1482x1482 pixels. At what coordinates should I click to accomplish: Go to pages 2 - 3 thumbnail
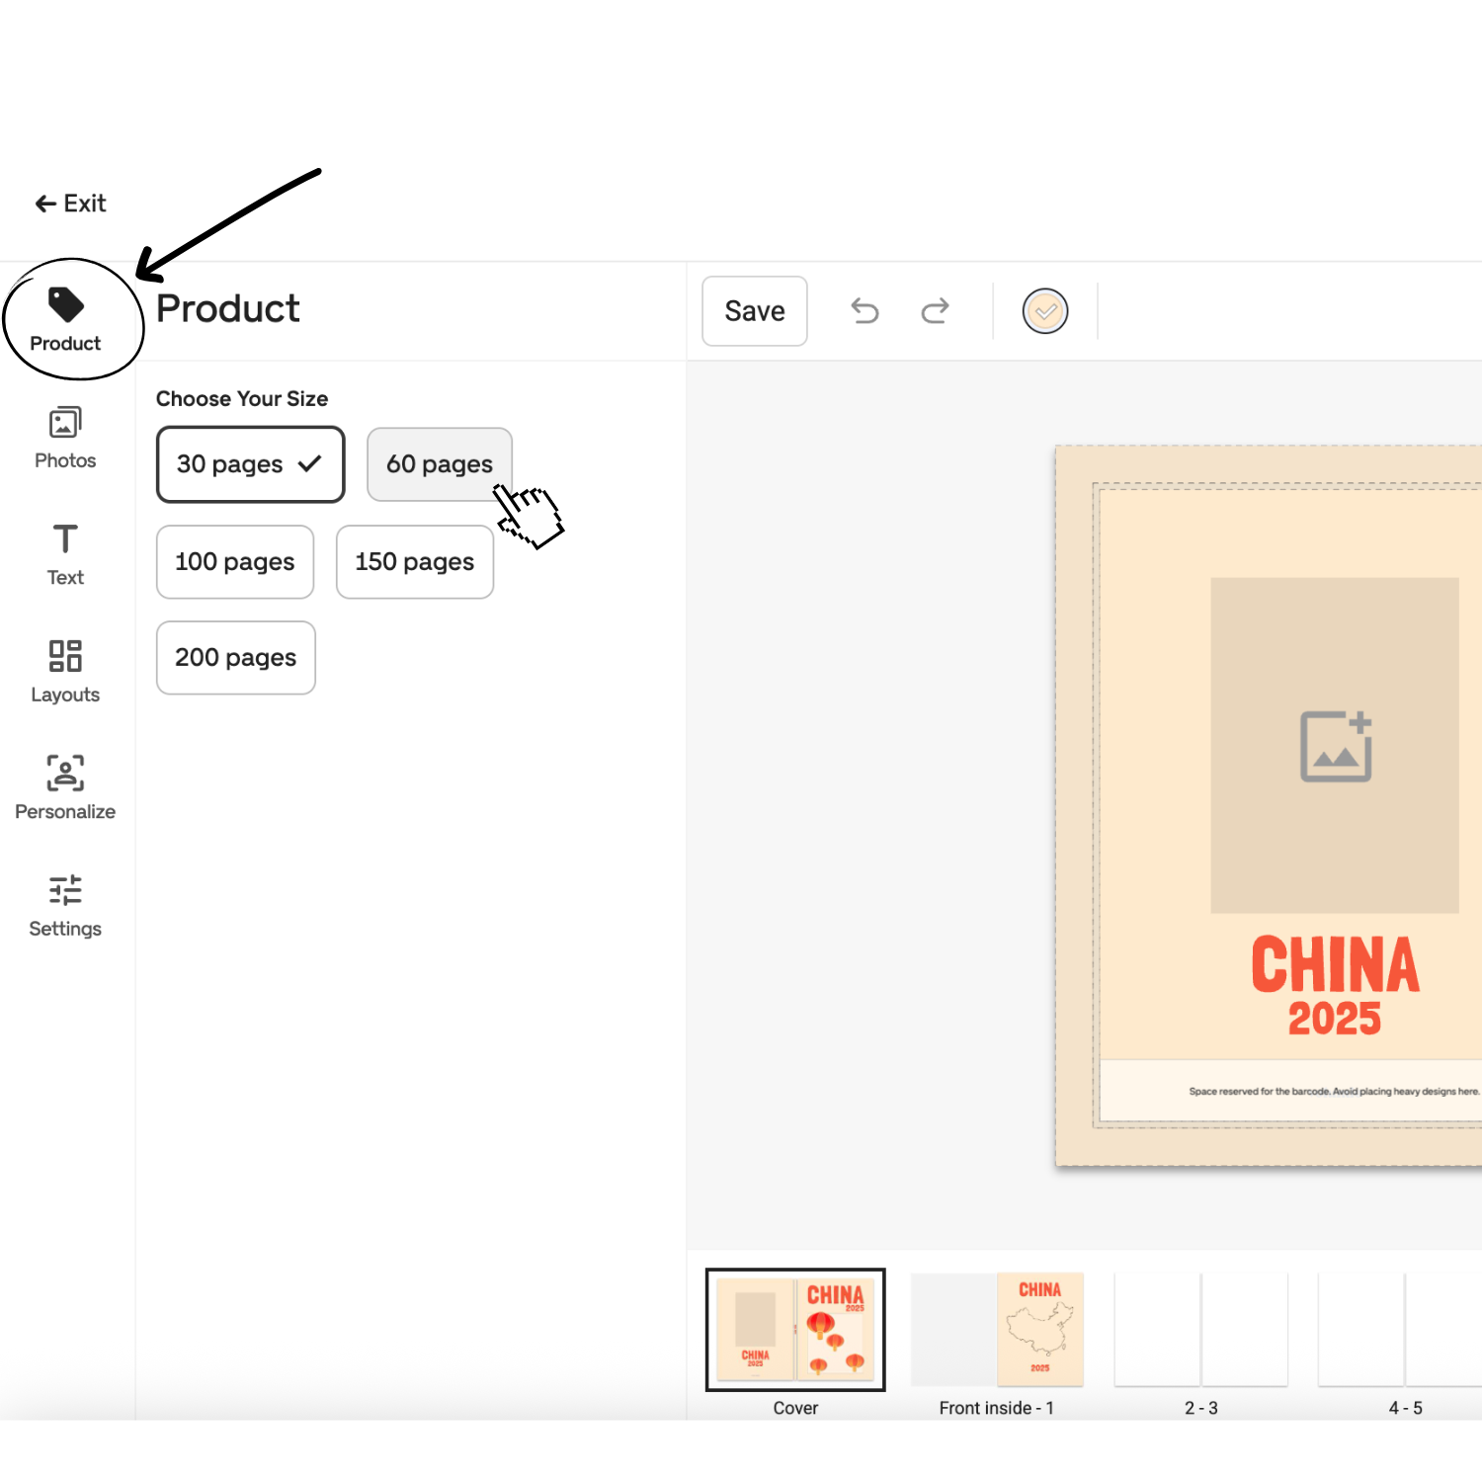pyautogui.click(x=1200, y=1330)
